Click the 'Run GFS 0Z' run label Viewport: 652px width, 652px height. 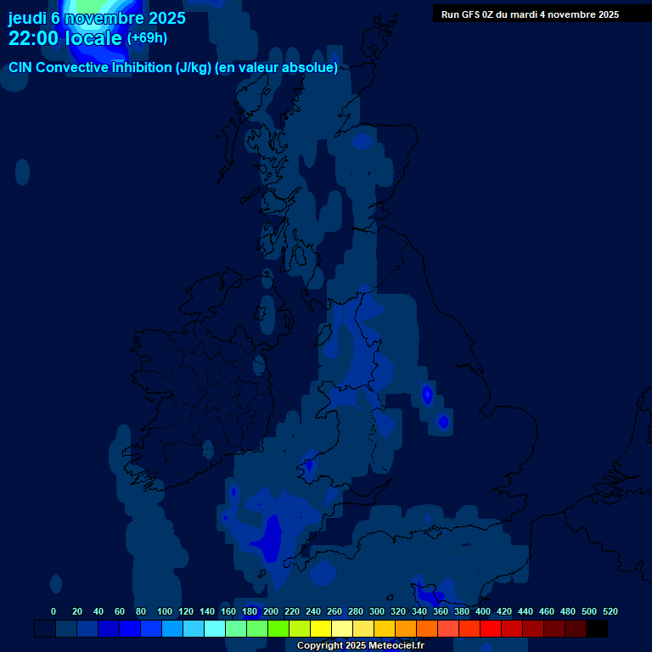[530, 14]
